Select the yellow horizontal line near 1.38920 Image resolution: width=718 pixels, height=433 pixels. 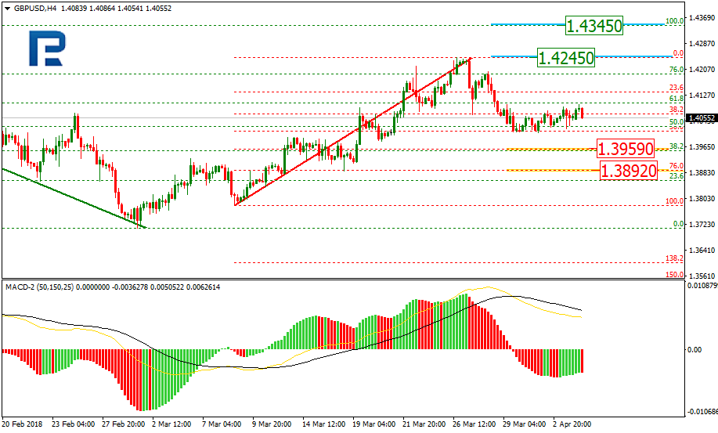(548, 170)
